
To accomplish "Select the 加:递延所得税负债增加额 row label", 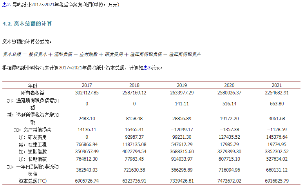I will tap(33, 104).
